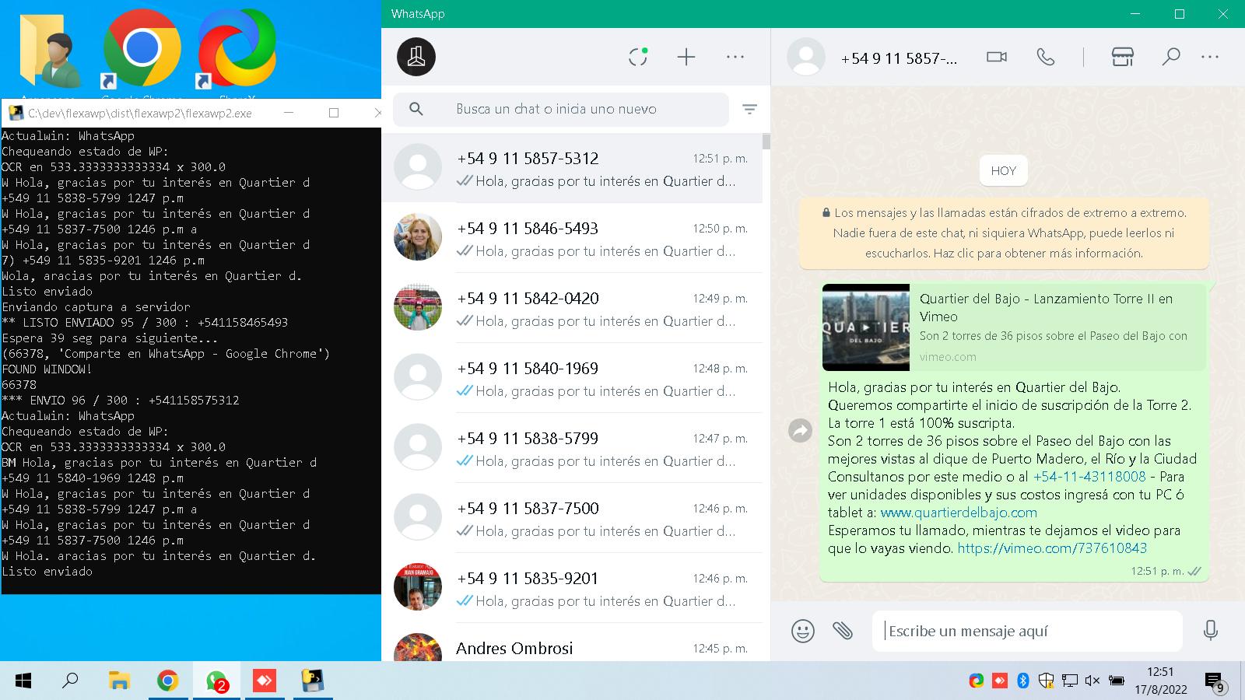Switch to flexawp2 Python app in taskbar
Screen dimensions: 1245x700
[x=313, y=681]
